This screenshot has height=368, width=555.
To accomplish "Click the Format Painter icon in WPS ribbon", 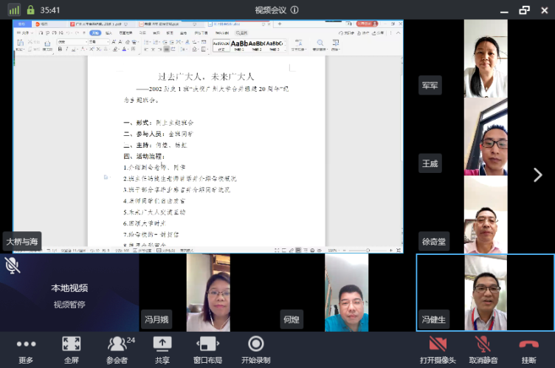I will point(47,44).
